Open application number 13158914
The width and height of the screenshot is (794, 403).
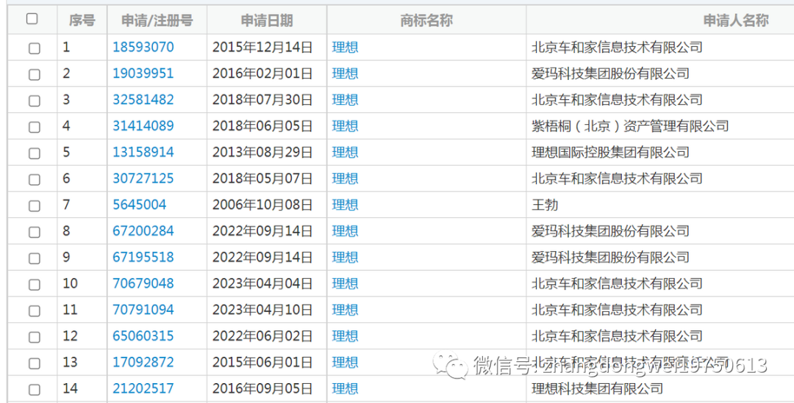pyautogui.click(x=143, y=152)
